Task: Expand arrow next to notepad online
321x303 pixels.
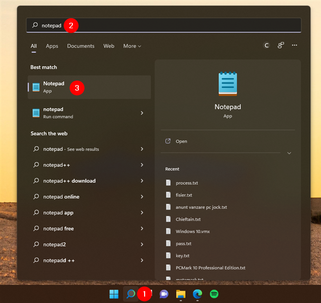Action: [x=142, y=197]
